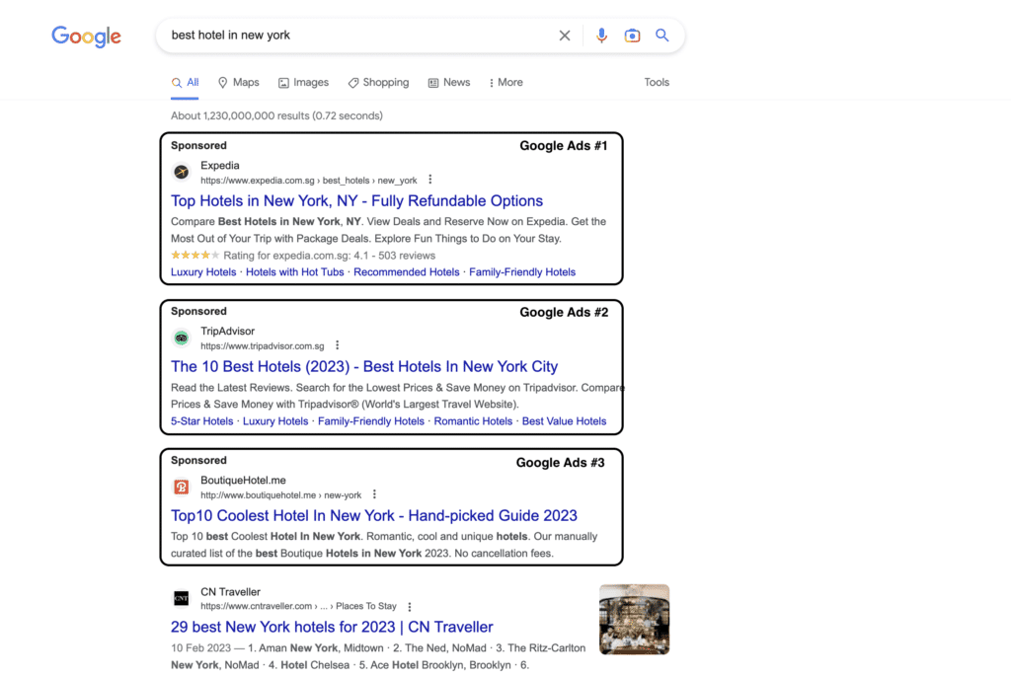Open the Romantic Hotels sitelink
Viewport: 1011px width, 678px height.
473,421
